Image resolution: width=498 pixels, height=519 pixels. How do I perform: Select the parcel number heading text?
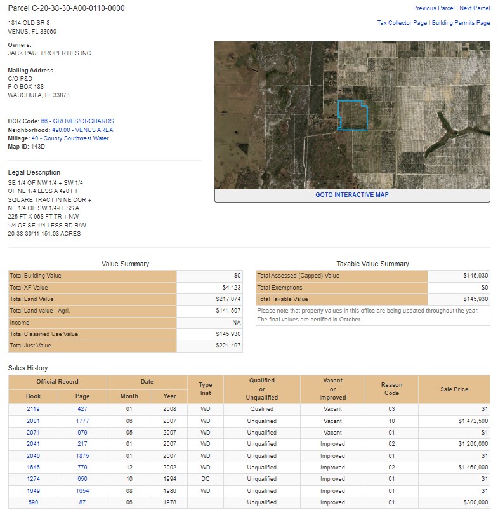pos(66,8)
